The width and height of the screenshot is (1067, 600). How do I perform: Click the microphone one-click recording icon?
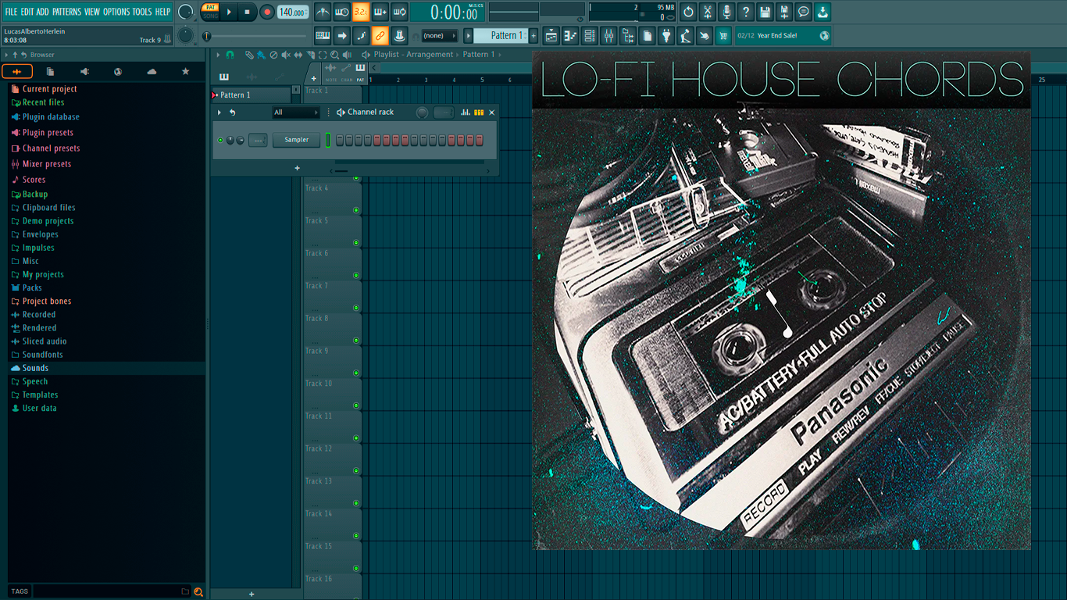(726, 12)
